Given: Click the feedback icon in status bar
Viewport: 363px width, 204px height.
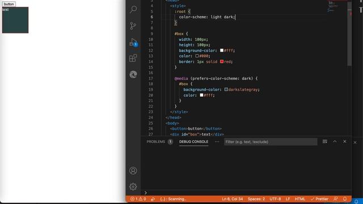Looking at the screenshot, I should (335, 199).
